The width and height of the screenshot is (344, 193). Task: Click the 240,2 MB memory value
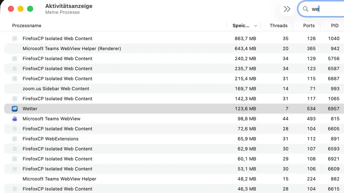coord(245,59)
